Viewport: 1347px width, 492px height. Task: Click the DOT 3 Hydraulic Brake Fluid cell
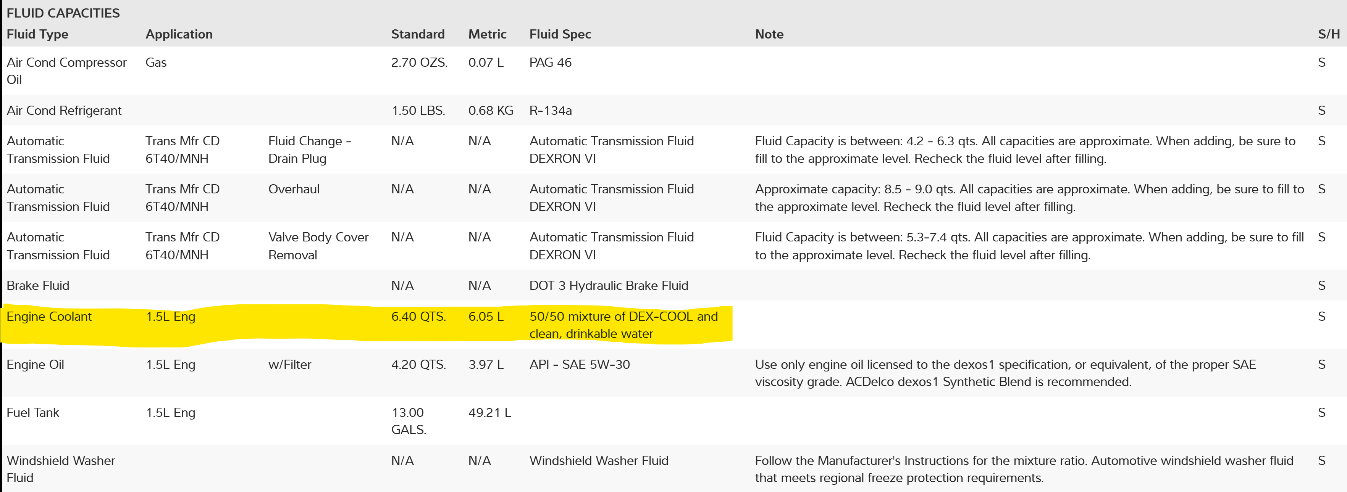(x=608, y=286)
